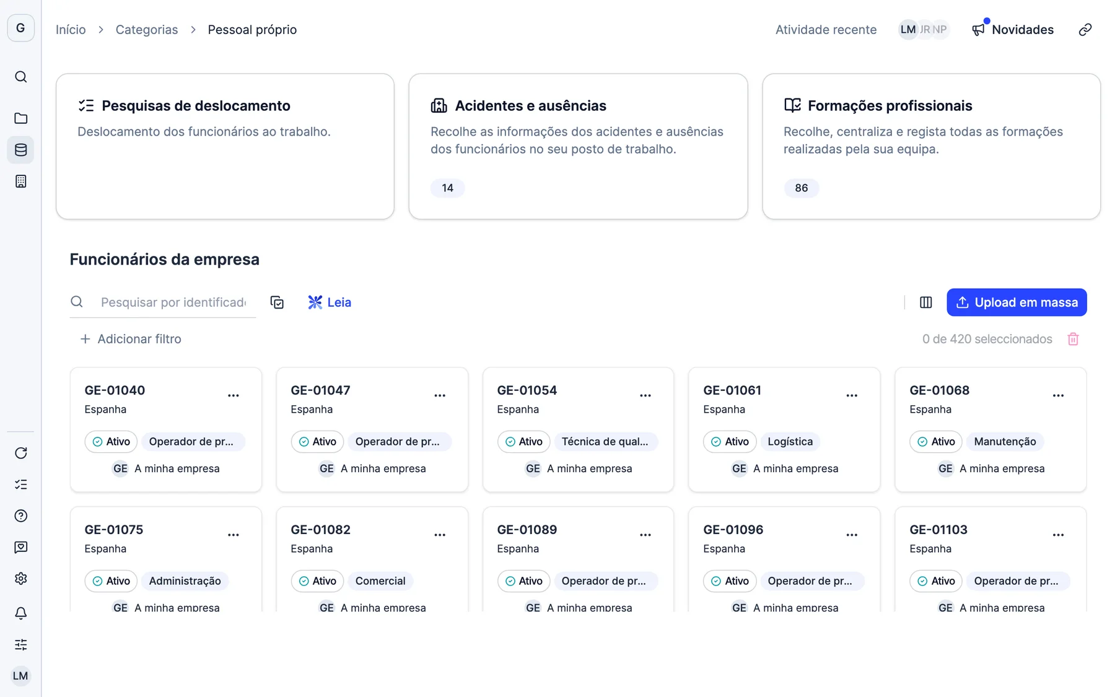Screen dimensions: 1115x697
Task: Open the column layout icon
Action: coord(926,302)
